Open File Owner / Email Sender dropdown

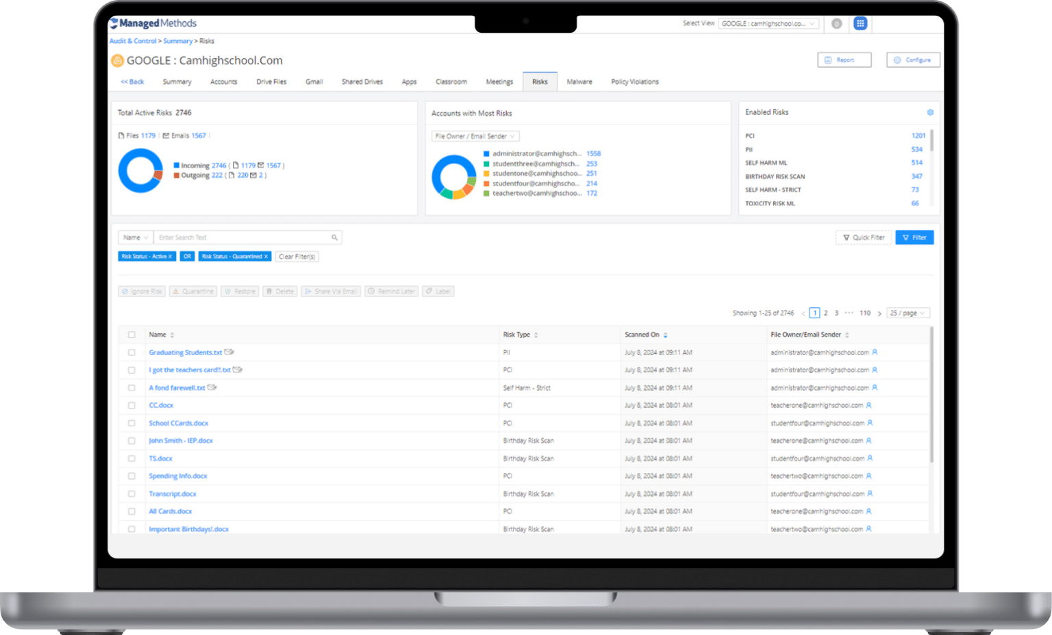click(475, 136)
